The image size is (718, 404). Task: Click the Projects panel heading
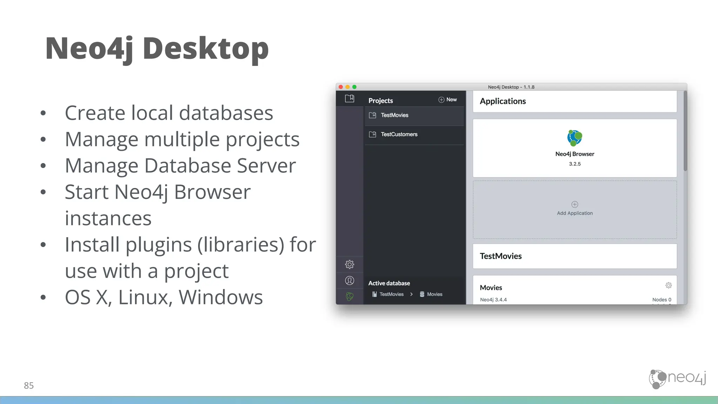click(x=380, y=101)
